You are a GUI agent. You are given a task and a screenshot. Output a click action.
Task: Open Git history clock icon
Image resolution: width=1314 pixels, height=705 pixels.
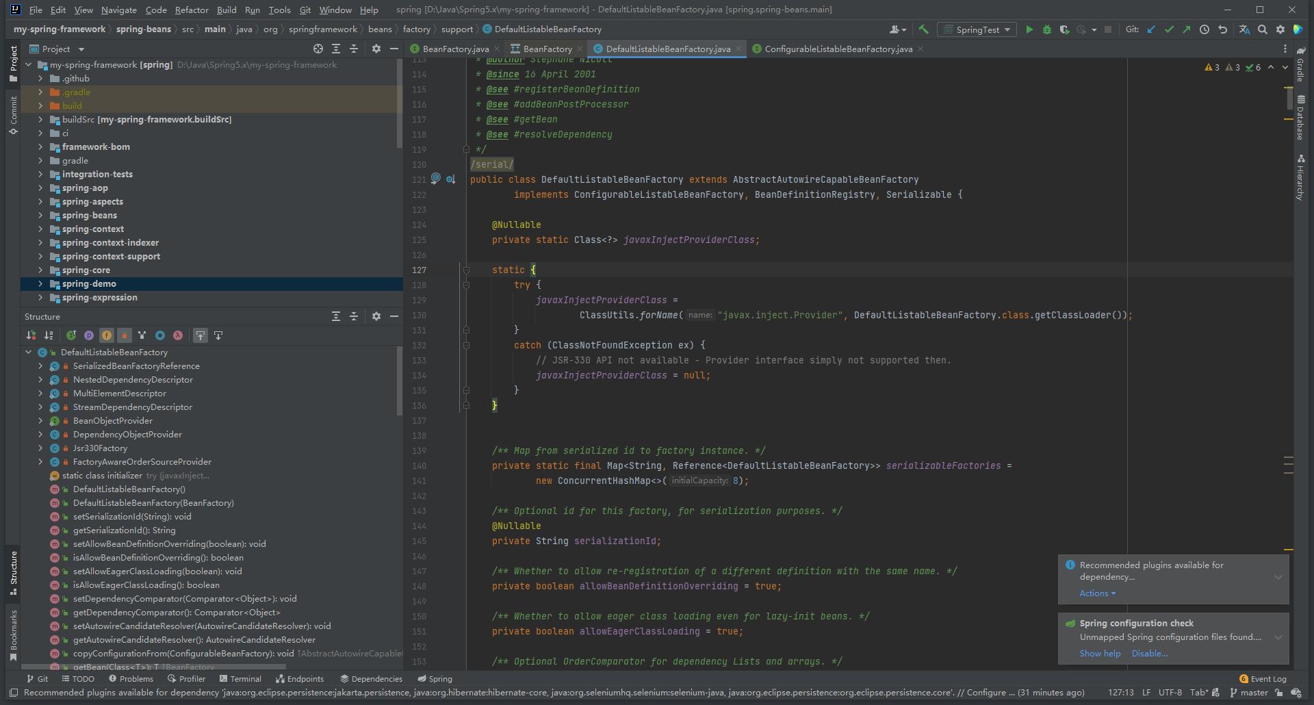tap(1204, 29)
